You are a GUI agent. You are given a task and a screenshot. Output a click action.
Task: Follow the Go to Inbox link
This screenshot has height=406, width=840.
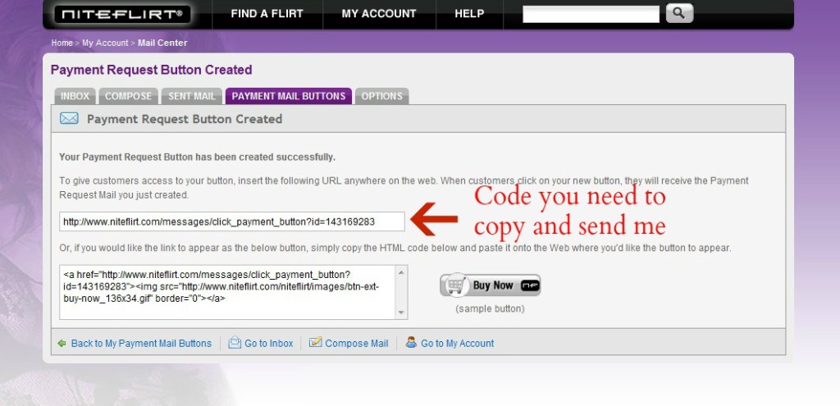coord(269,344)
